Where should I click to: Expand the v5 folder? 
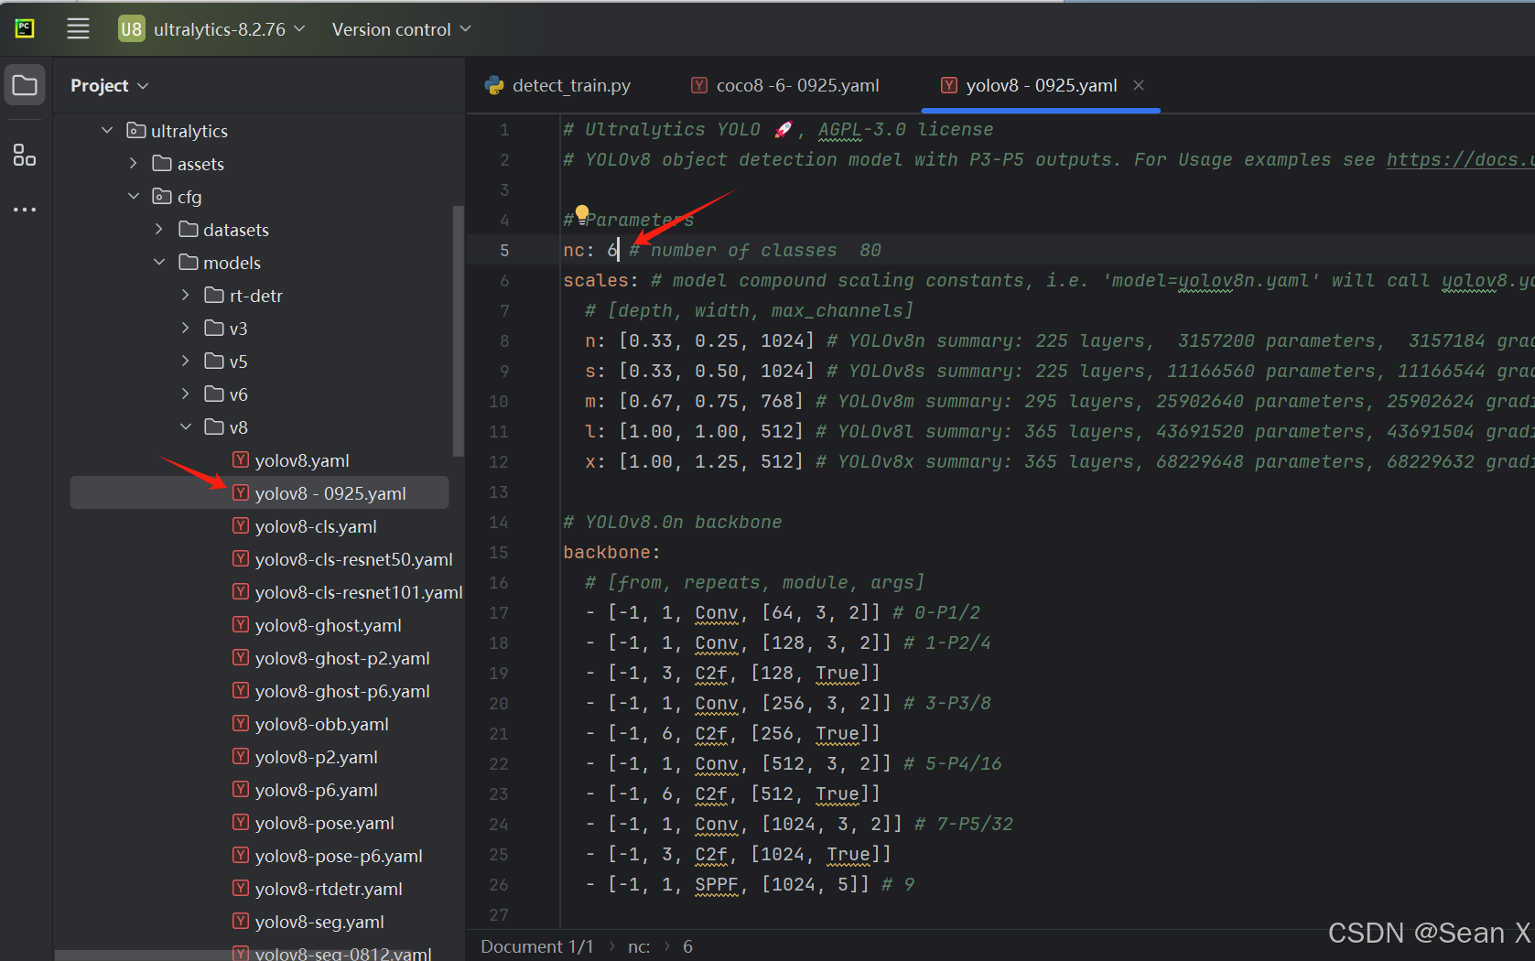click(186, 361)
